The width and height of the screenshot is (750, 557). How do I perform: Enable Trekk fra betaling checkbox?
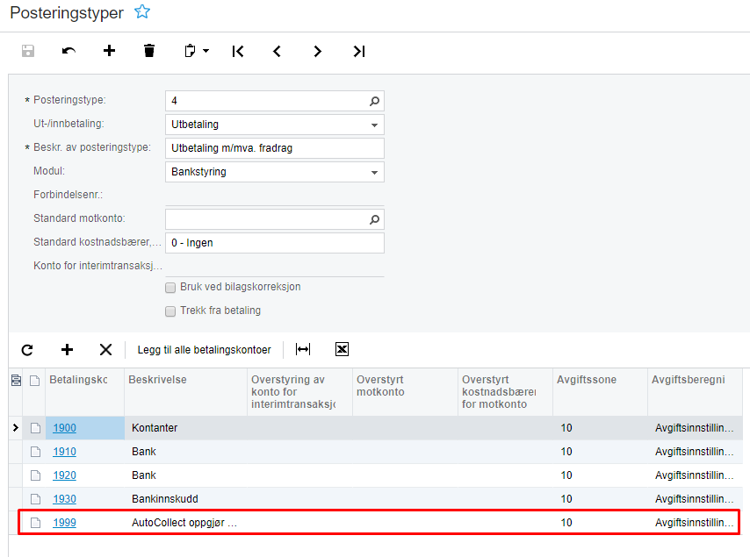(x=170, y=311)
